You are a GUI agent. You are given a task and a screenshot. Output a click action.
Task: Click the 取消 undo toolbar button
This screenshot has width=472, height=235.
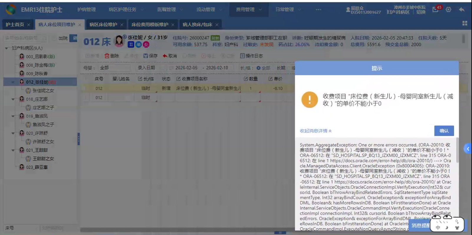(170, 56)
